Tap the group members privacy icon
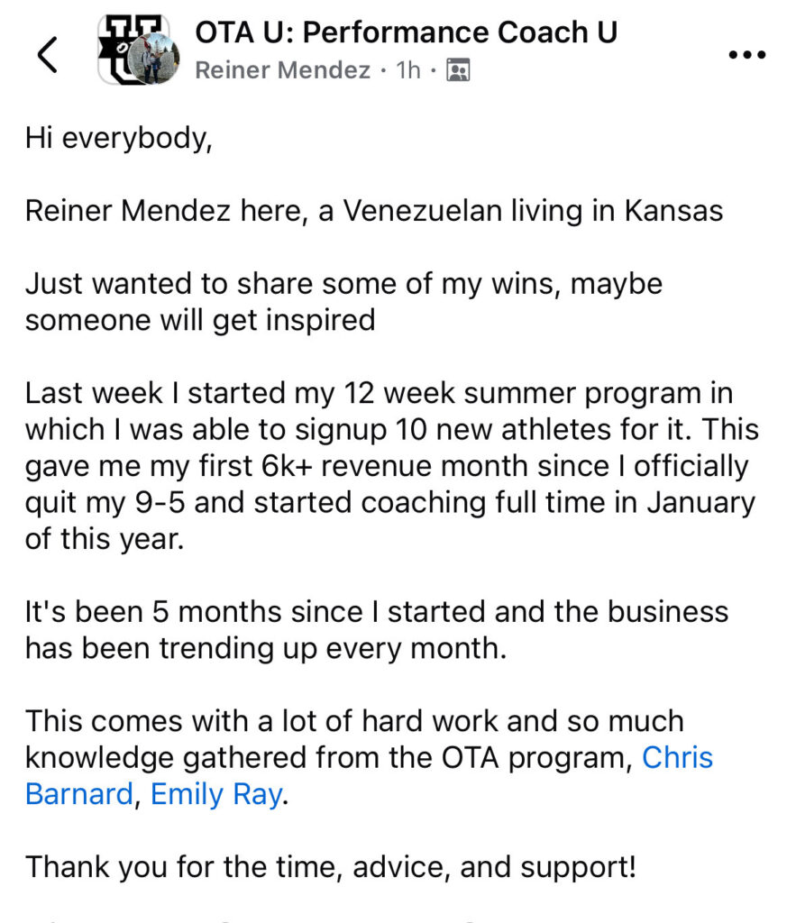The image size is (796, 923). [458, 71]
